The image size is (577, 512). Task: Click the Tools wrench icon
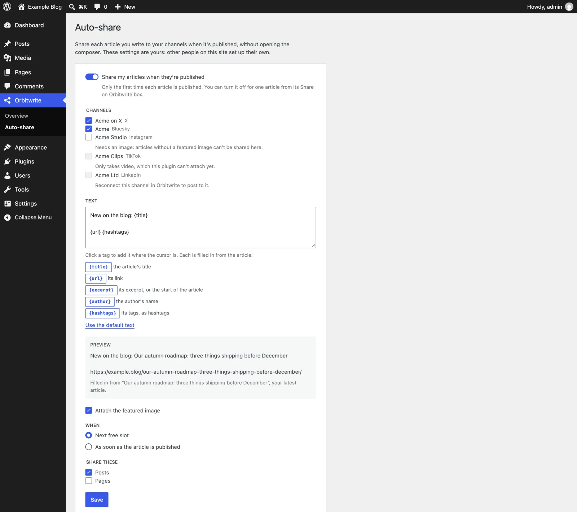coord(8,190)
